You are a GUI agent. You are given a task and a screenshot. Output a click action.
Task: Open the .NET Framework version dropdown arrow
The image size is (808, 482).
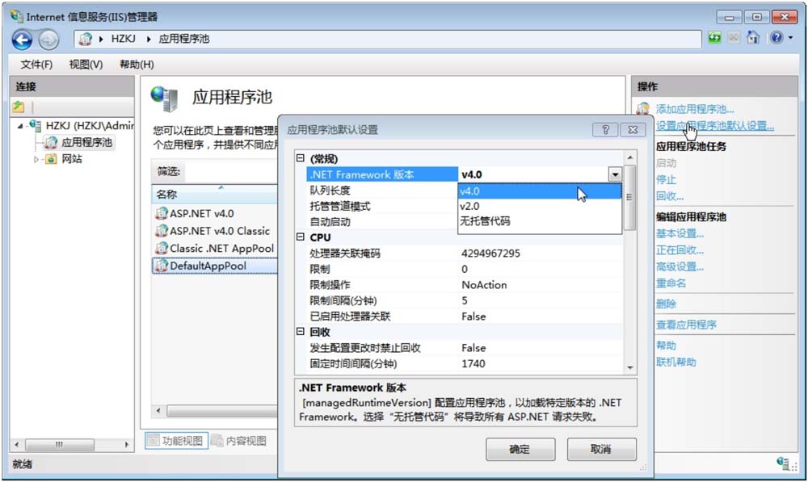[615, 174]
